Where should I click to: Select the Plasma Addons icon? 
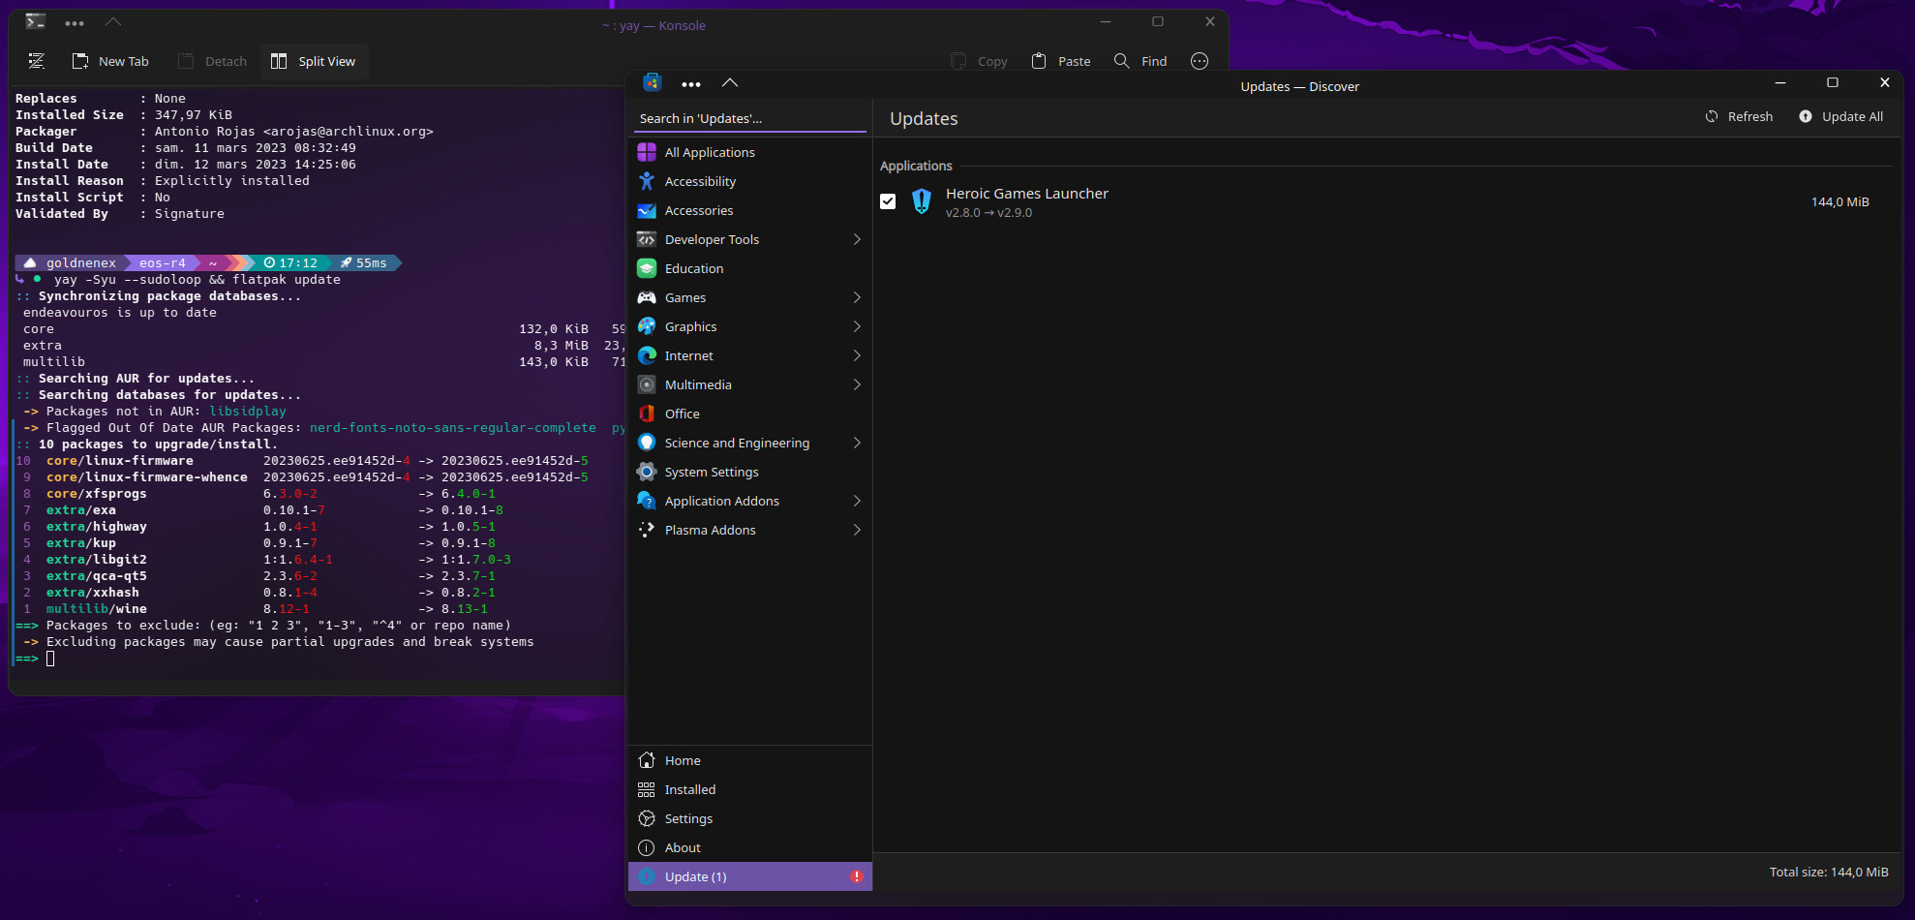coord(647,530)
